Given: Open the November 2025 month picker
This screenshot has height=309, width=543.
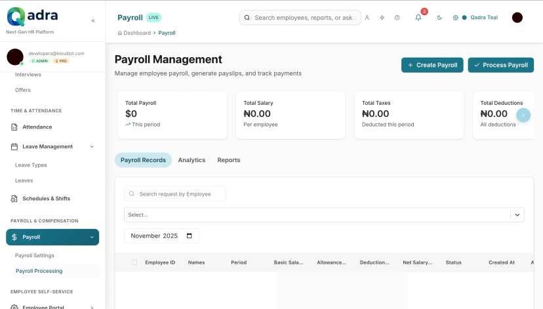Looking at the screenshot, I should (161, 236).
